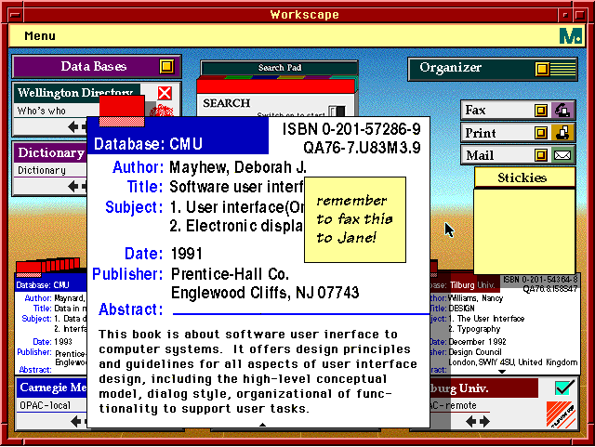Select the Wellington Directory database title
This screenshot has height=447, width=595.
(75, 93)
